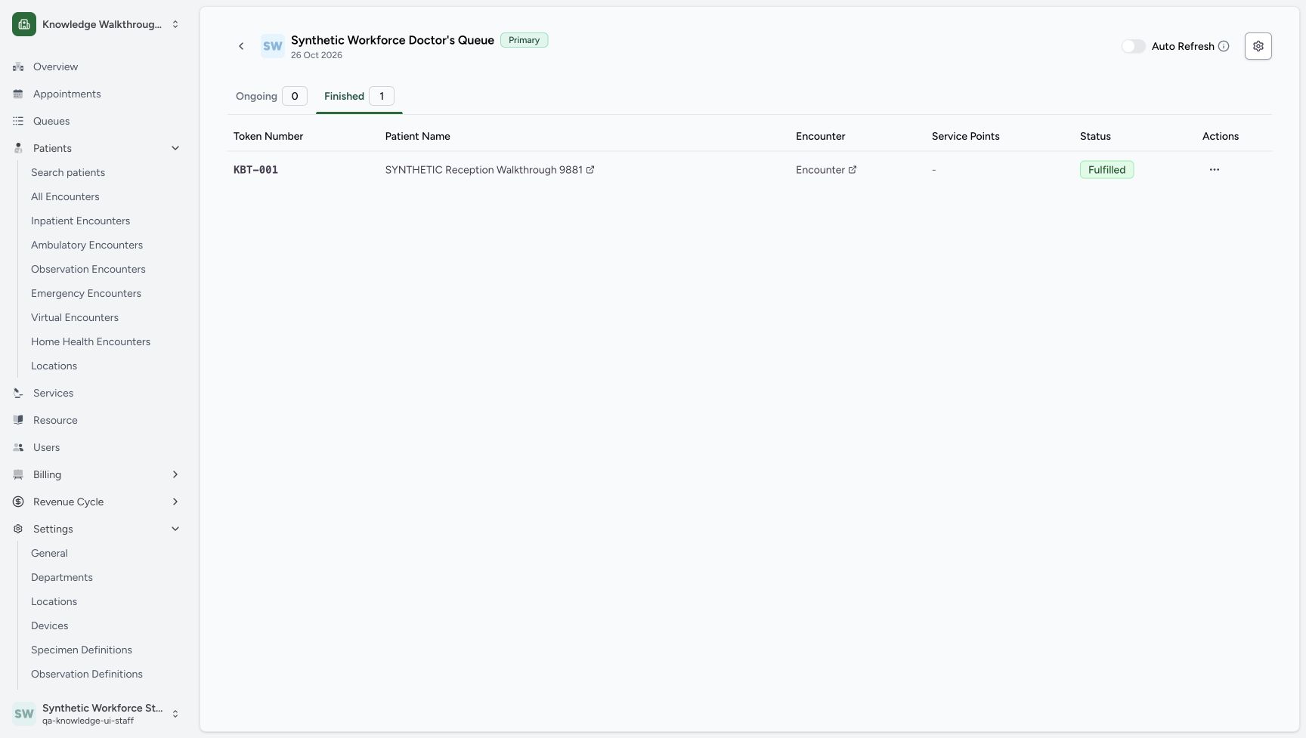Open the user account switcher at bottom
This screenshot has height=738, width=1306.
pyautogui.click(x=97, y=714)
